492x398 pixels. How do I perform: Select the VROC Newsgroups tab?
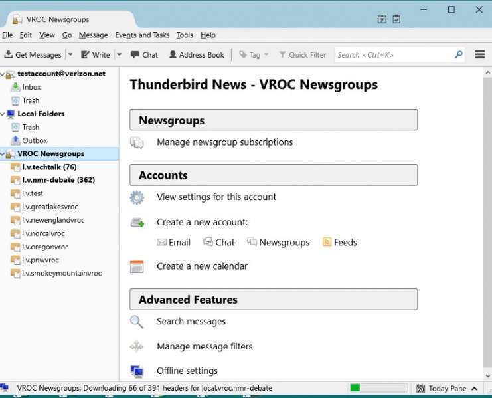point(70,19)
